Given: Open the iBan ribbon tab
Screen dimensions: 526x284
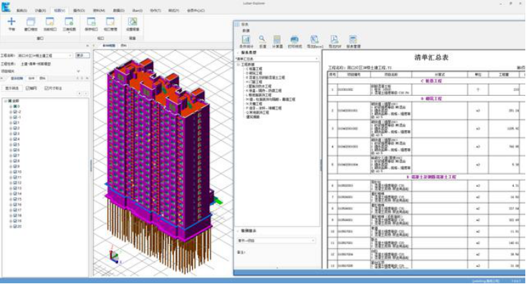Looking at the screenshot, I should [138, 11].
